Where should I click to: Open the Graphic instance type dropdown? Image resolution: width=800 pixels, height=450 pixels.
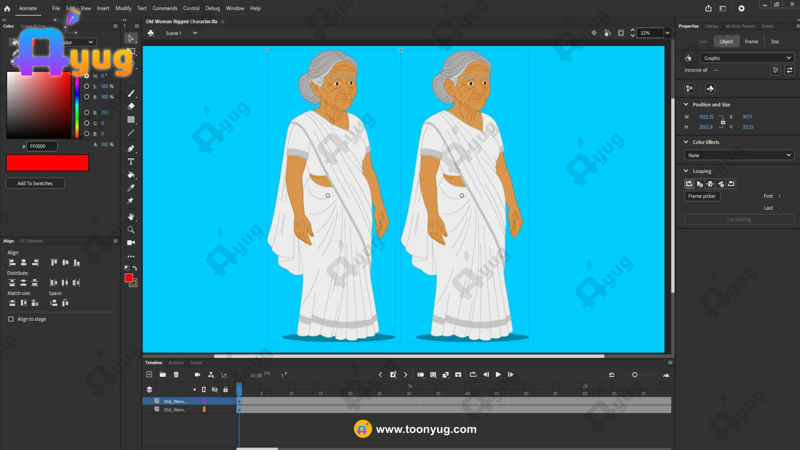pos(747,58)
